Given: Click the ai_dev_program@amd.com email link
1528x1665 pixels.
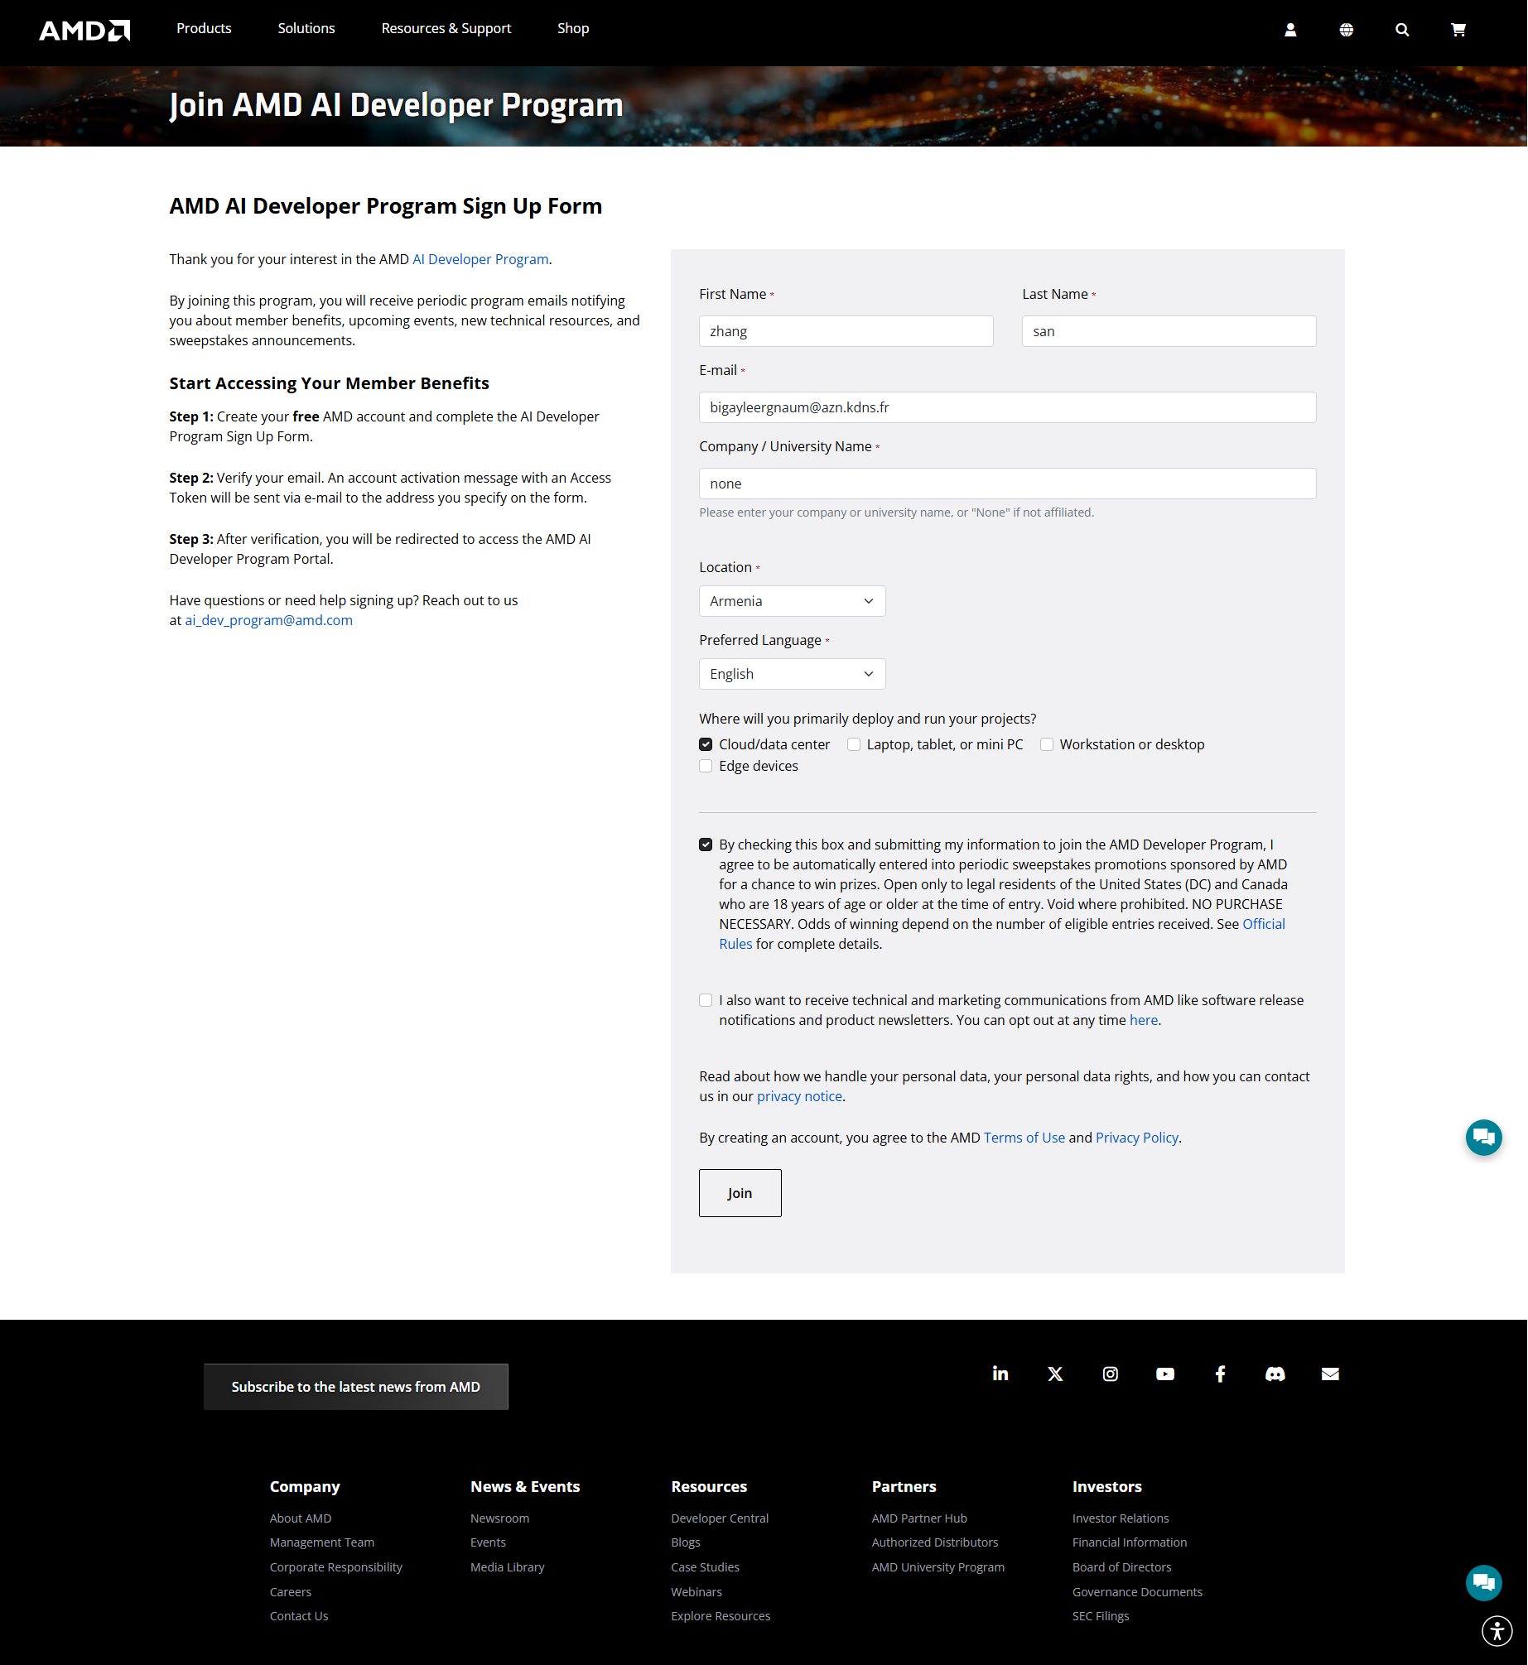Looking at the screenshot, I should 268,620.
